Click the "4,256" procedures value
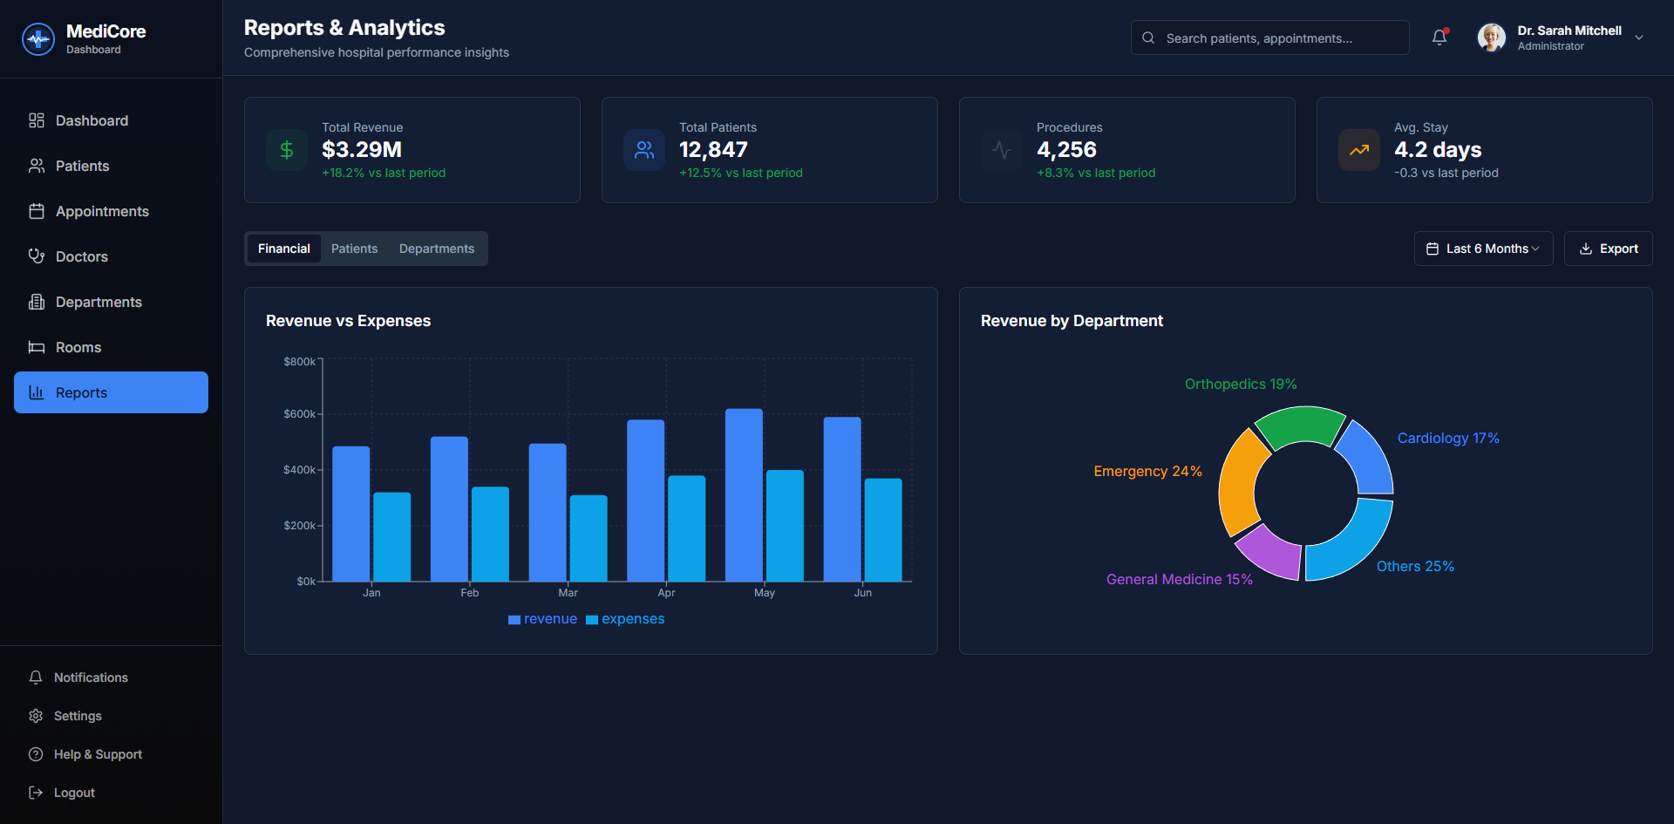Screen dimensions: 1674x824 pyautogui.click(x=1066, y=150)
